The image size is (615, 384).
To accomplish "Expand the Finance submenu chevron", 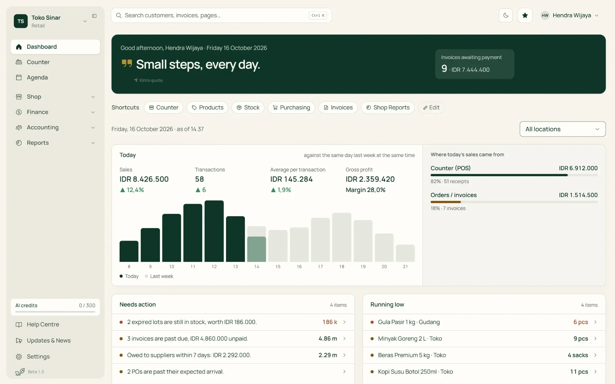I will (93, 112).
